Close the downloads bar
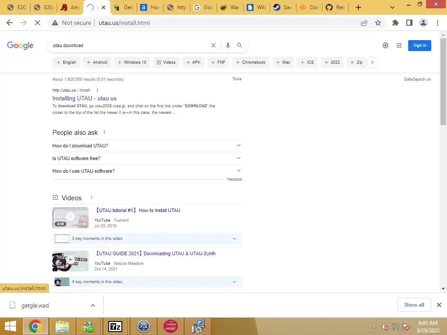 click(439, 305)
